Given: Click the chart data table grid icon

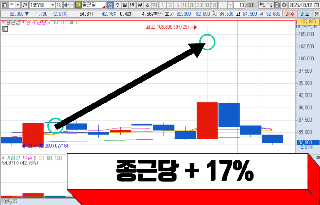Looking at the screenshot, I should click(6, 29).
